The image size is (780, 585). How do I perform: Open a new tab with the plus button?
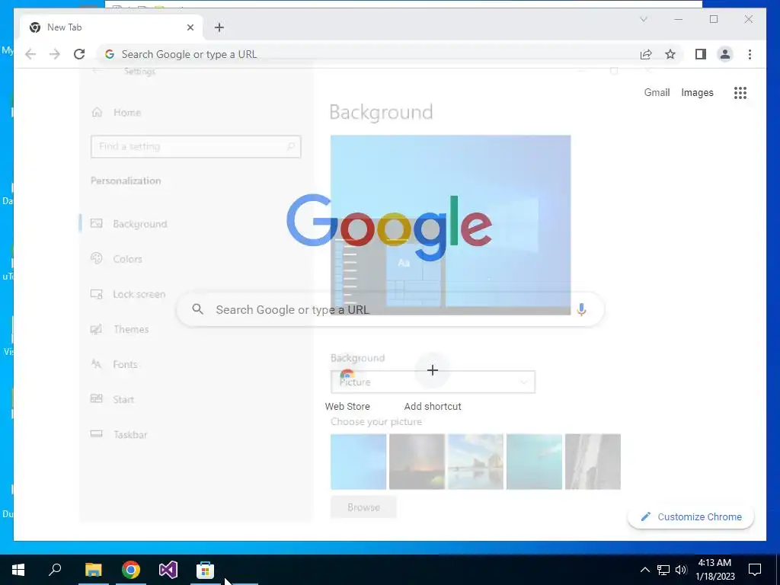219,27
